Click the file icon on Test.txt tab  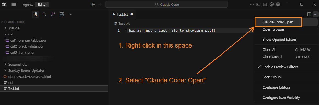[x=114, y=15]
